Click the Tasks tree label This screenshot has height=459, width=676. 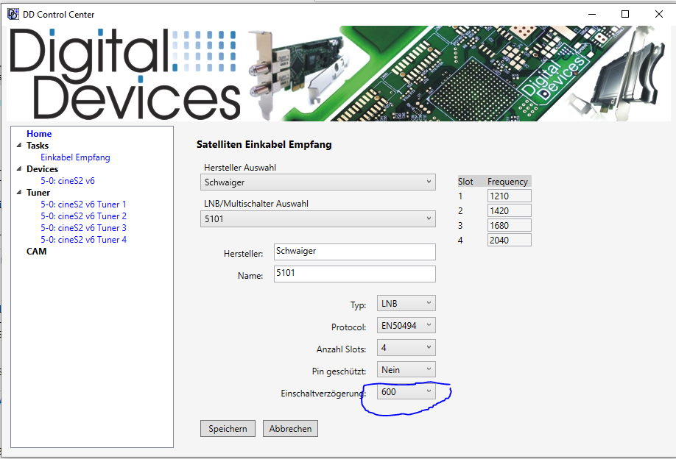[x=38, y=146]
